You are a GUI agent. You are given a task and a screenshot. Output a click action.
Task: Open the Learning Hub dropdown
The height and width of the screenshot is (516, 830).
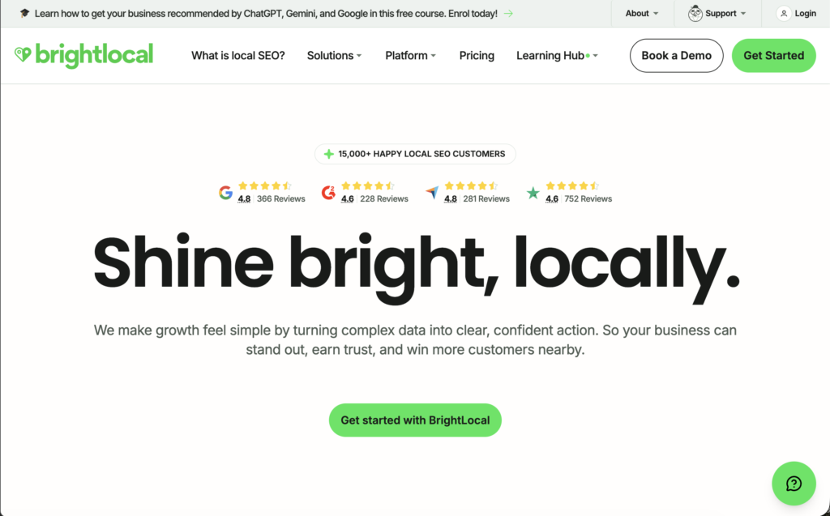coord(557,56)
